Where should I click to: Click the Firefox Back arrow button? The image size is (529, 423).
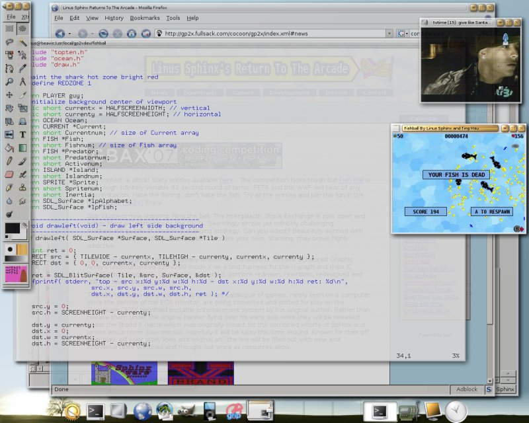(x=60, y=33)
